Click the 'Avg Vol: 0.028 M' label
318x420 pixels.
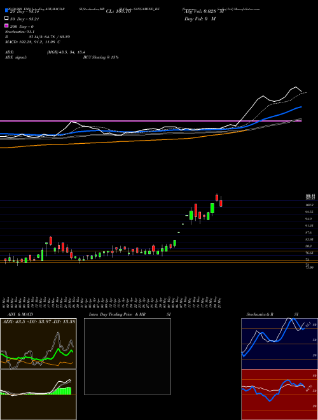pyautogui.click(x=204, y=11)
